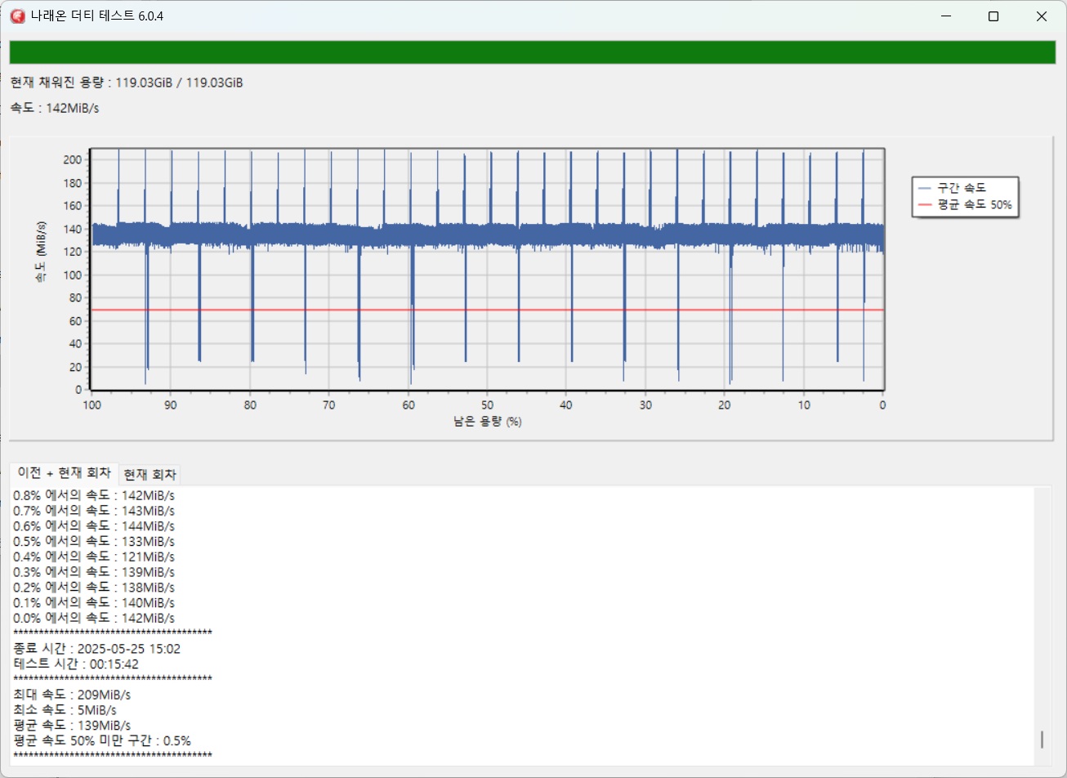This screenshot has width=1067, height=778.
Task: Click the app icon in the title bar
Action: coord(17,16)
